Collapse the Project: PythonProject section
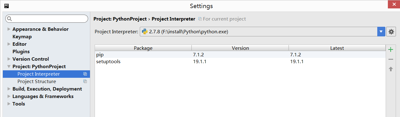 pyautogui.click(x=9, y=67)
